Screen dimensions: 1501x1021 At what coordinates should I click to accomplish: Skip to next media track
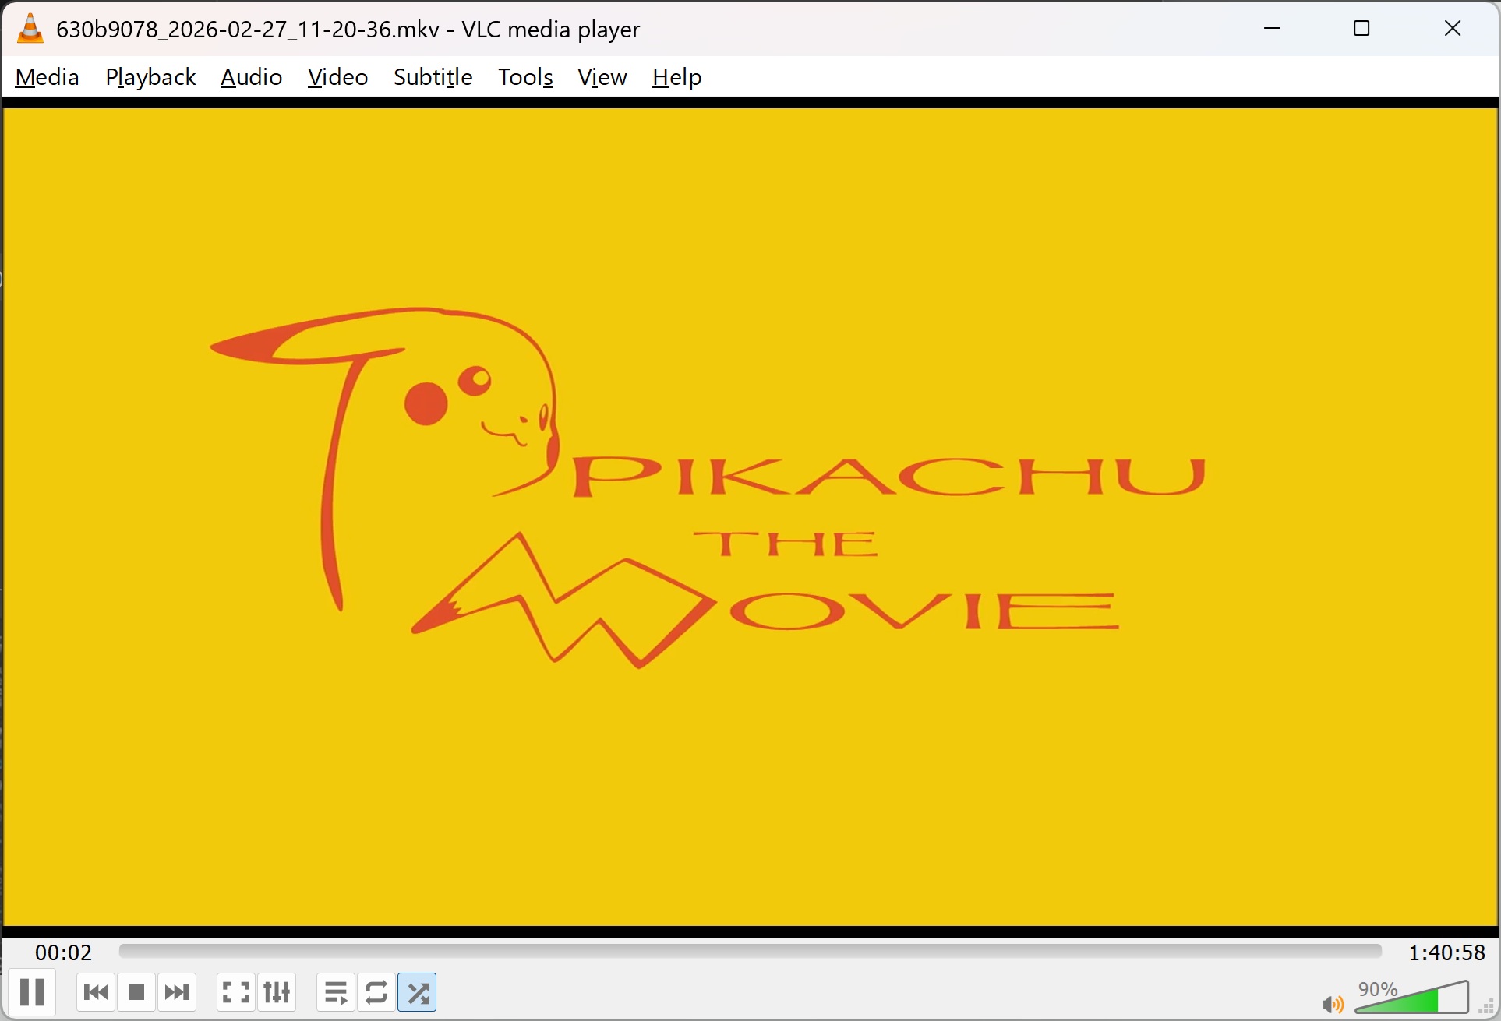tap(177, 992)
